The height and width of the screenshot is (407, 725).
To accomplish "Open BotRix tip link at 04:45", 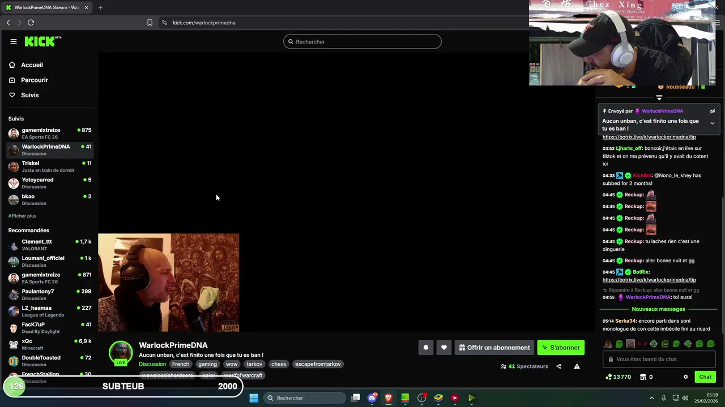I will (x=649, y=280).
